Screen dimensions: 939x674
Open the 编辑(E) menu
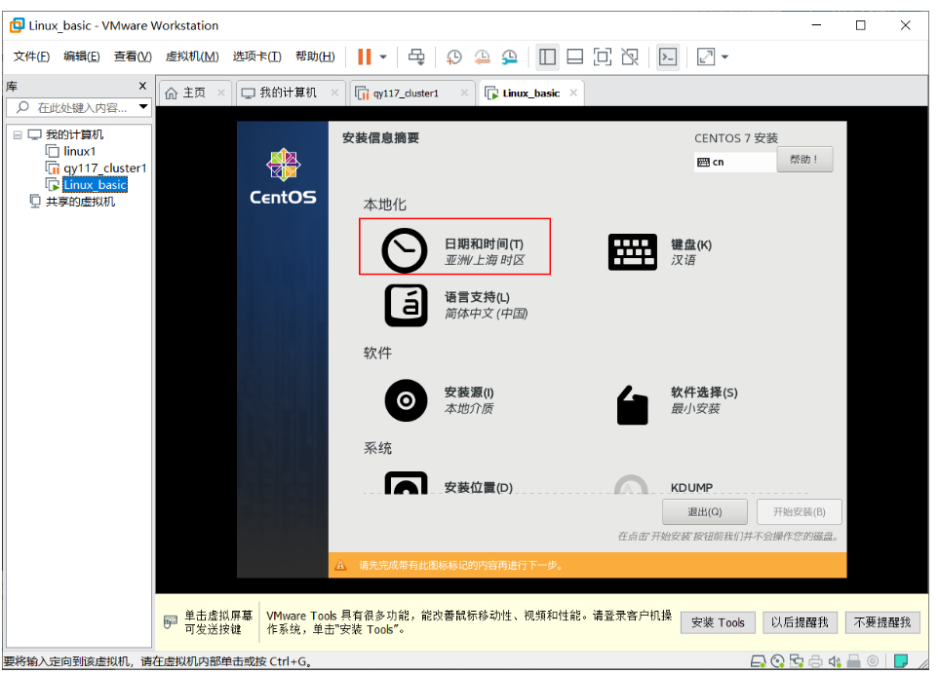pyautogui.click(x=82, y=56)
